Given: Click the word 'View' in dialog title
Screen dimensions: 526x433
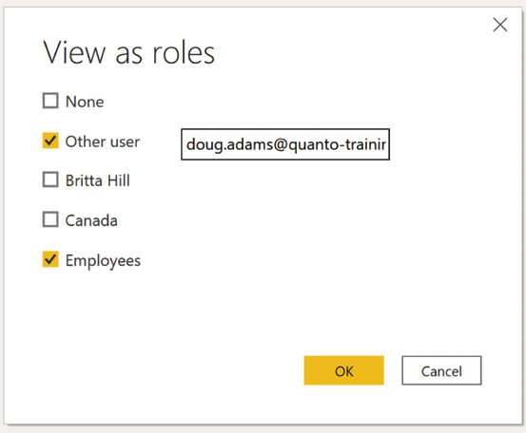Looking at the screenshot, I should click(x=74, y=52).
